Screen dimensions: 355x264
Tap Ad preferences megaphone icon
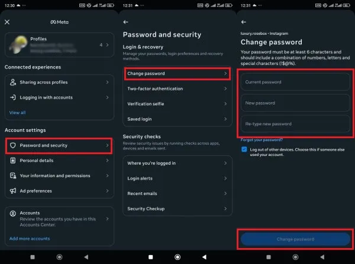pos(13,191)
